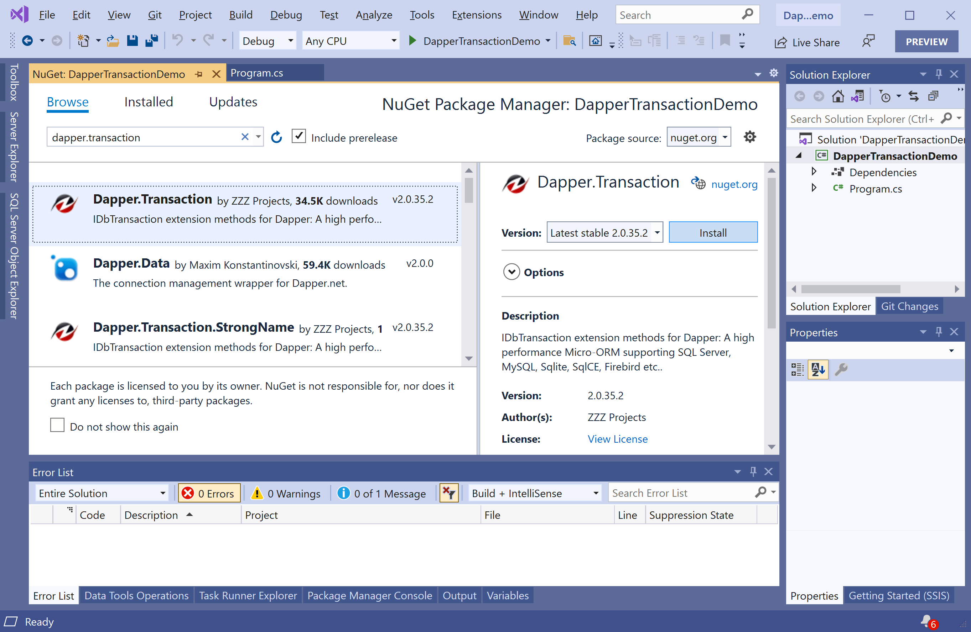Uncheck the Include prerelease checkbox
This screenshot has height=632, width=971.
click(299, 136)
